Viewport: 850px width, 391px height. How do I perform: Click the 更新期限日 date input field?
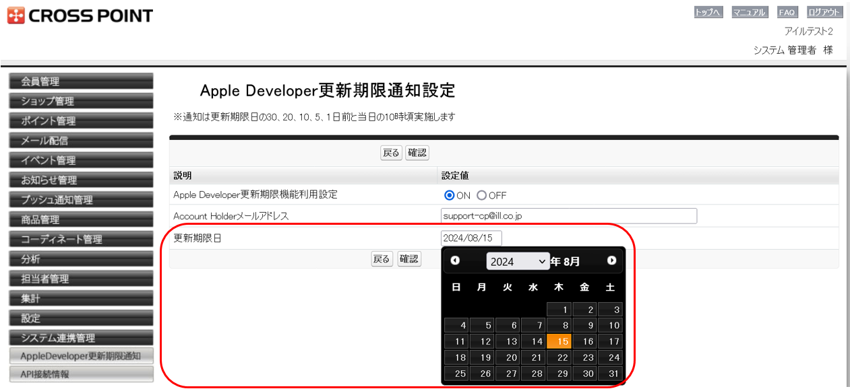click(x=471, y=238)
